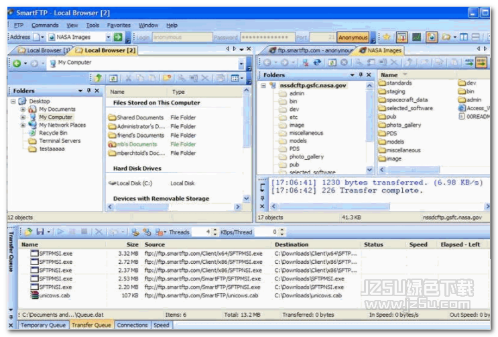Viewport: 498px width, 337px height.
Task: Open the My Computer path dropdown
Action: (241, 64)
